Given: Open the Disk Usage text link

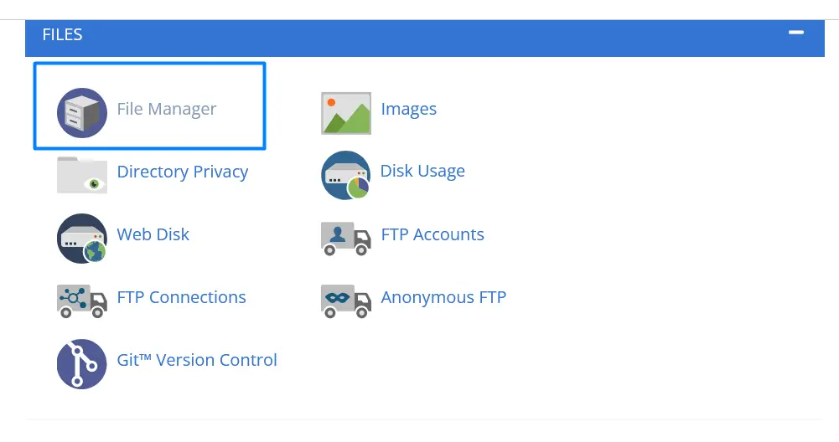Looking at the screenshot, I should (x=422, y=172).
